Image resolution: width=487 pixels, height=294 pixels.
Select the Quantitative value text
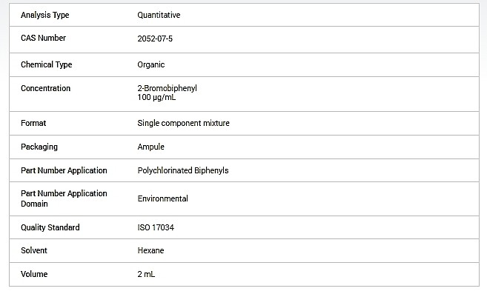(159, 15)
